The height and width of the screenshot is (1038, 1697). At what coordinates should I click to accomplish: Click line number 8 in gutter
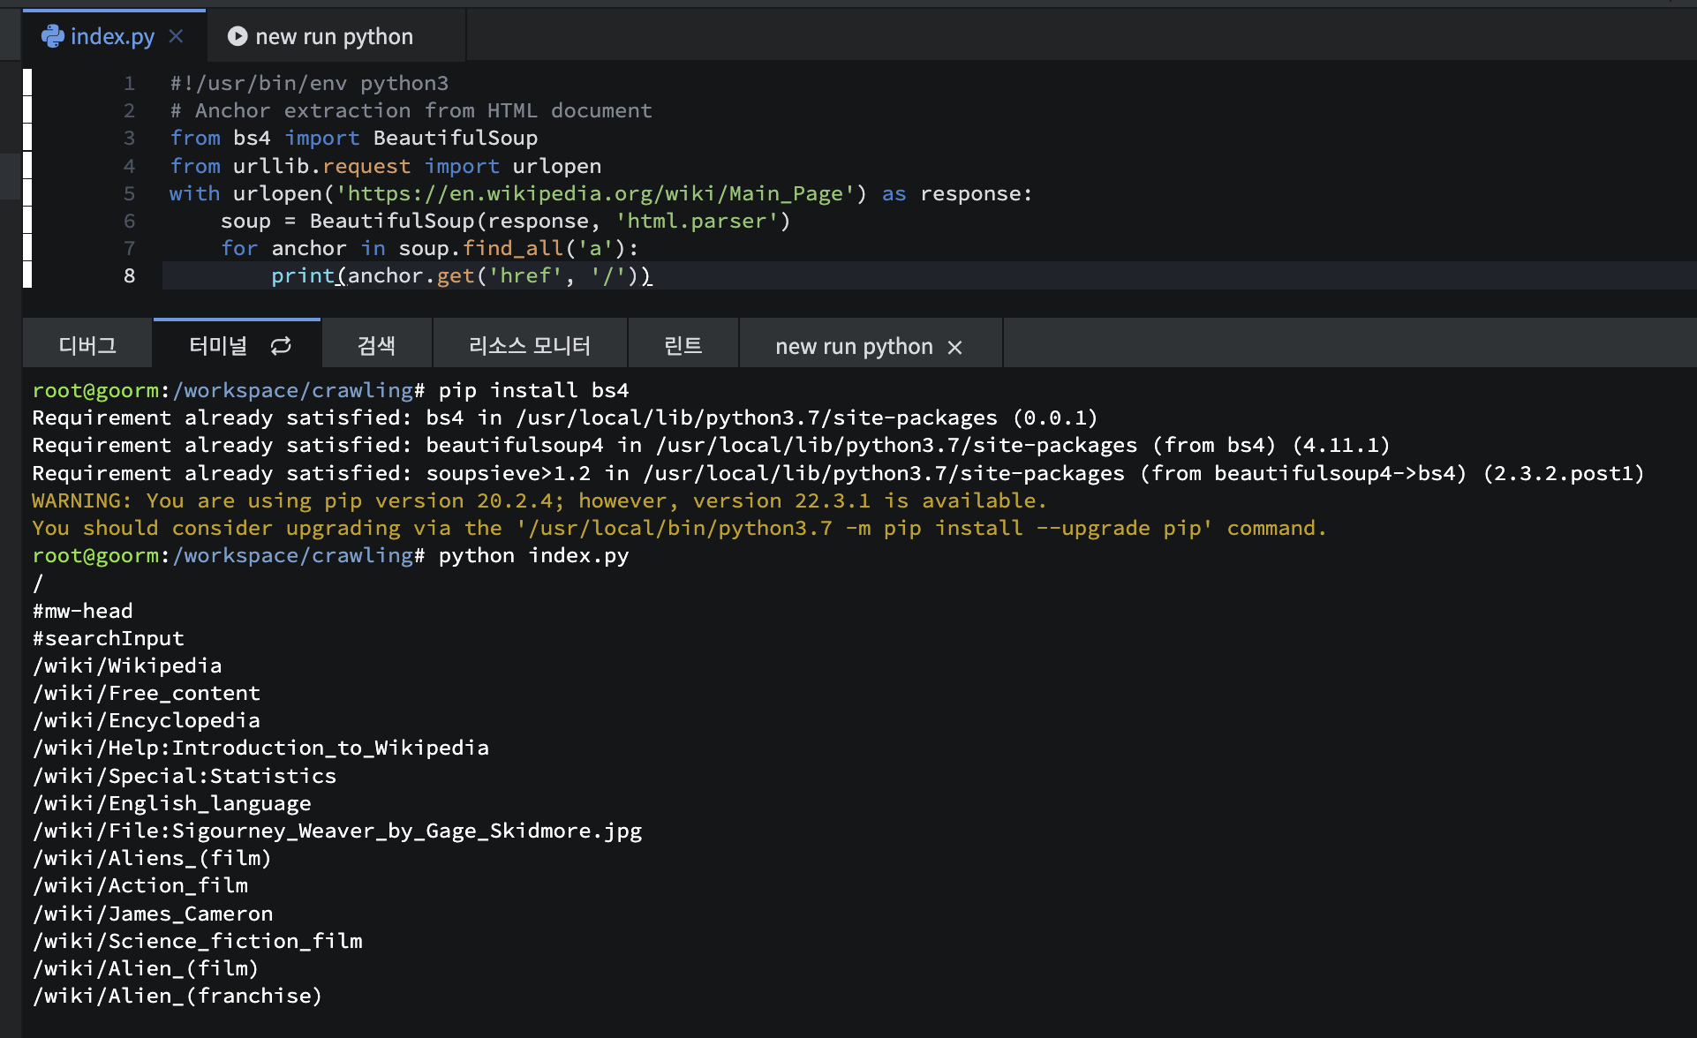[x=130, y=275]
